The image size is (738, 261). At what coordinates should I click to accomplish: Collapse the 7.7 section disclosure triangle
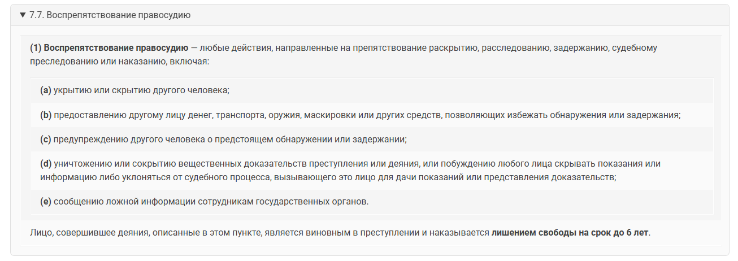tap(23, 15)
